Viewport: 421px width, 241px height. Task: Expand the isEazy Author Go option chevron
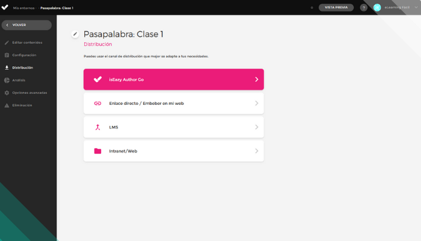(256, 79)
